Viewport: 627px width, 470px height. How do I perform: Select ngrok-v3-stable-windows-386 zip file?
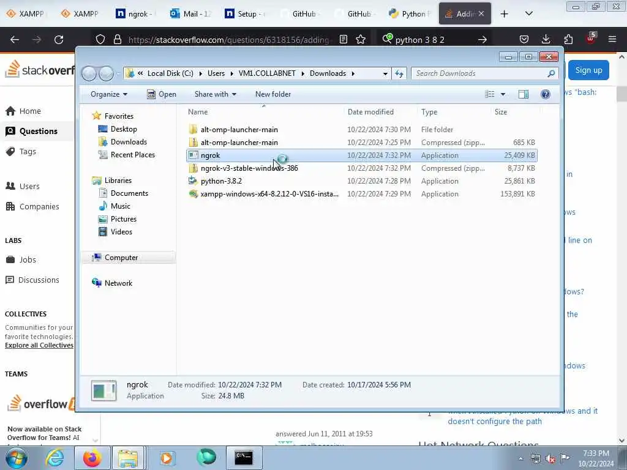click(362, 168)
